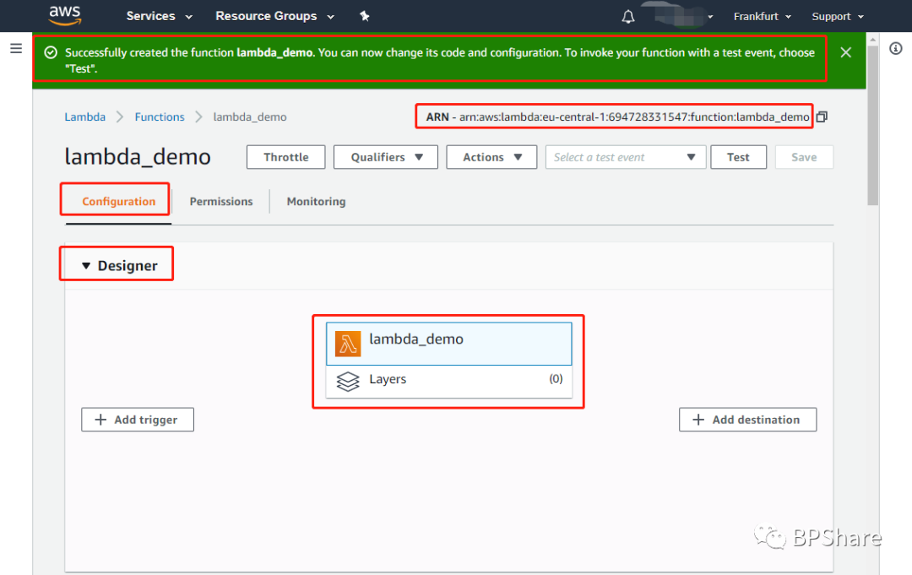The image size is (912, 575).
Task: Open the AWS home logo
Action: (x=64, y=16)
